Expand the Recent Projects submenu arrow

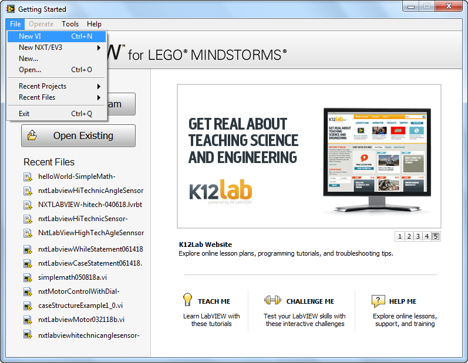tap(99, 86)
